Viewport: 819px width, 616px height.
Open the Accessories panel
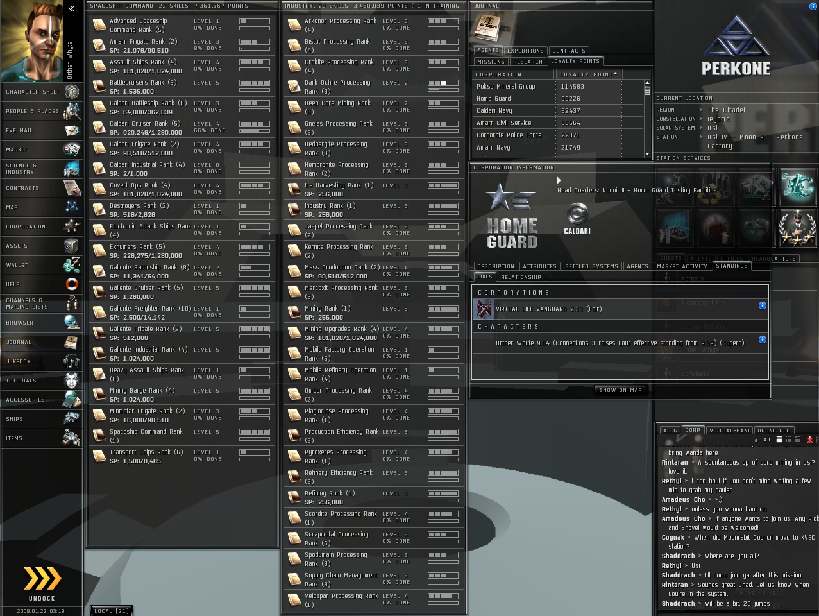(x=42, y=400)
